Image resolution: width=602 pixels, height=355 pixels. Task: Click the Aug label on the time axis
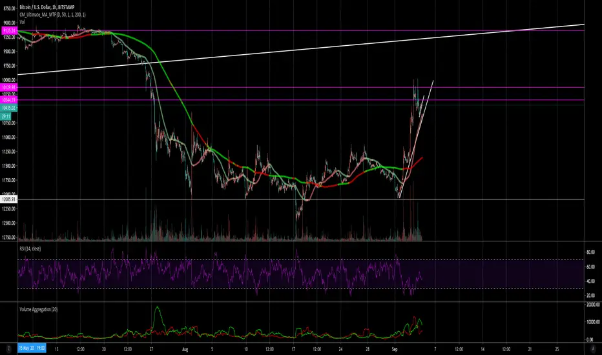pos(185,349)
